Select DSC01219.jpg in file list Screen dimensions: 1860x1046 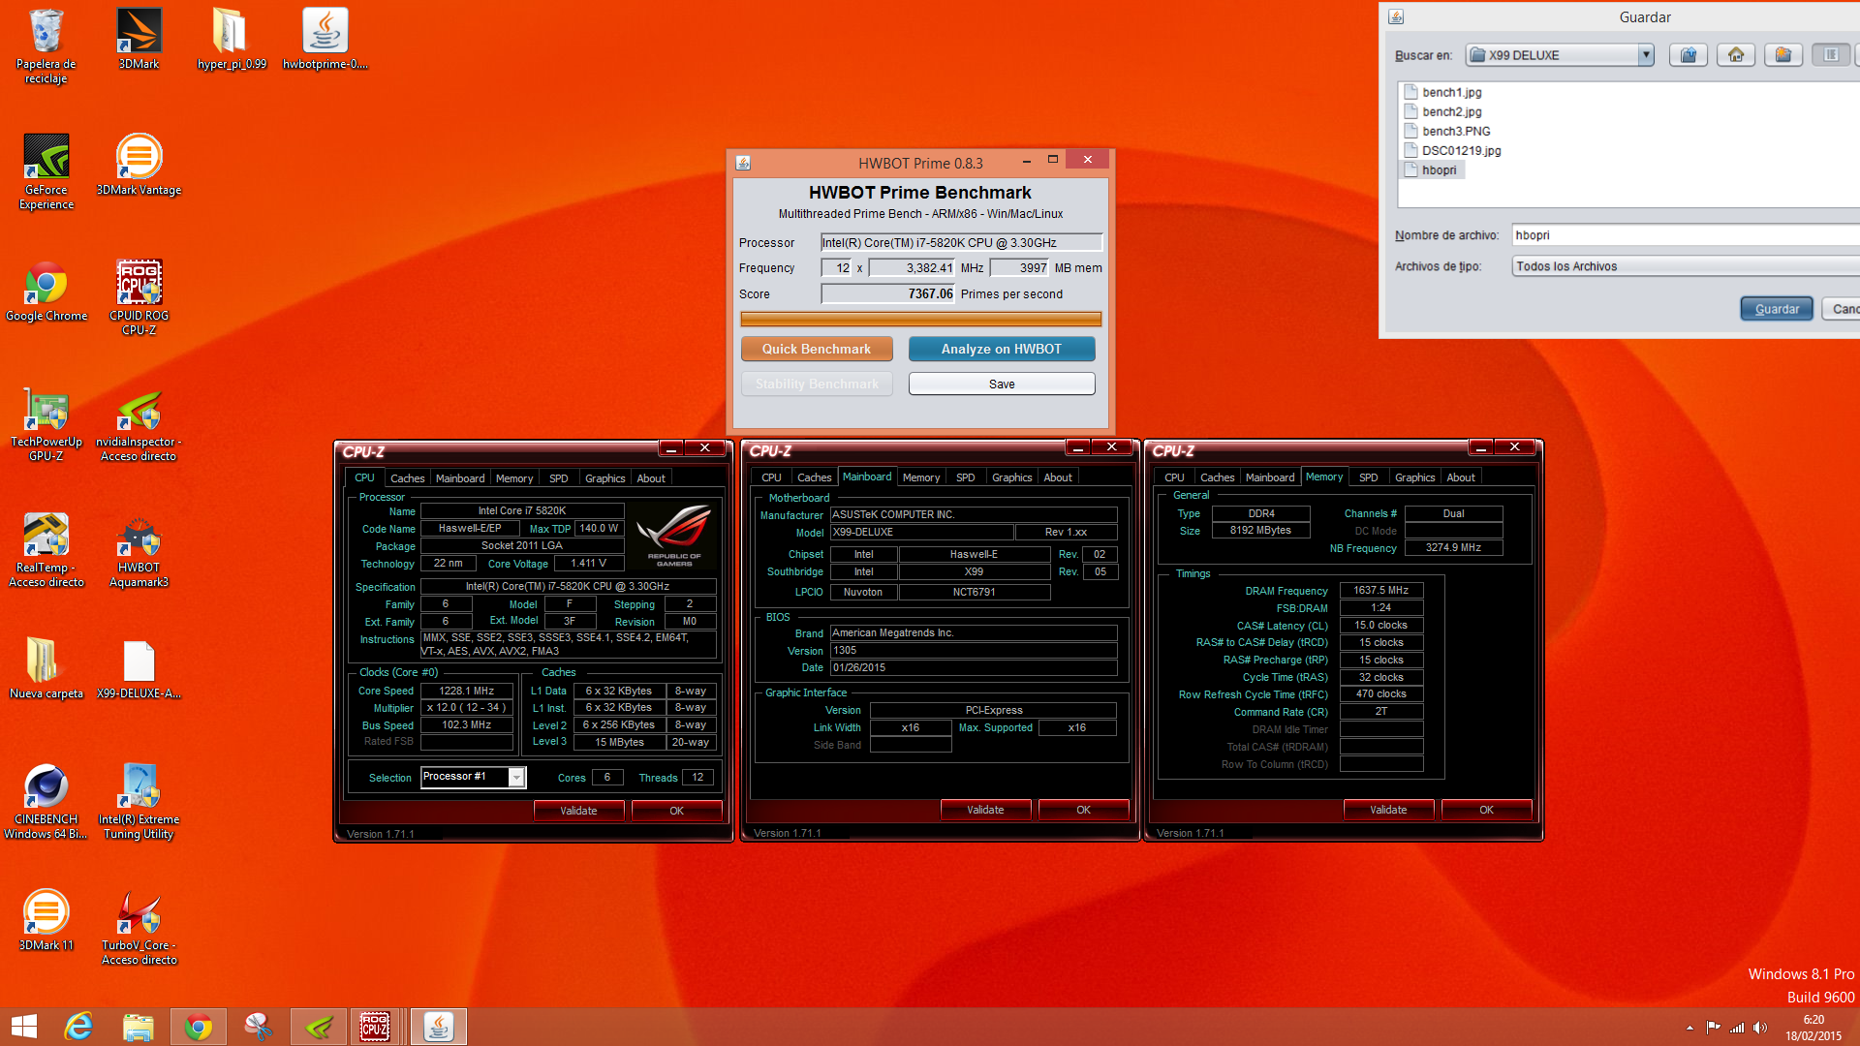tap(1452, 150)
